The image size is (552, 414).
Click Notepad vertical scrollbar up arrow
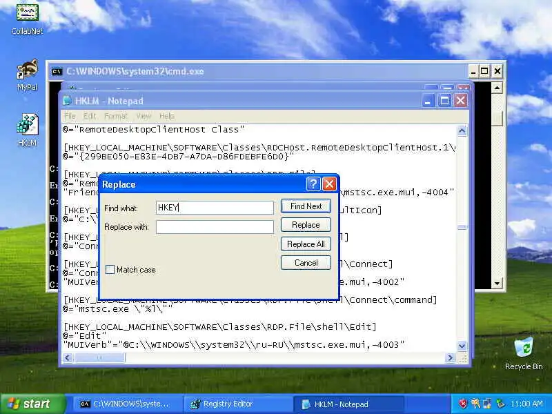coord(462,130)
